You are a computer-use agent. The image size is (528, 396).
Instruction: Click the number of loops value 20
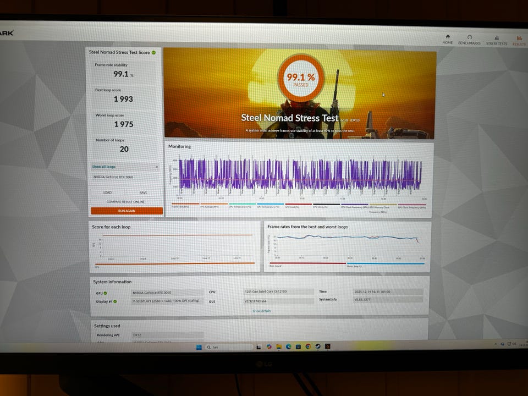click(x=124, y=149)
